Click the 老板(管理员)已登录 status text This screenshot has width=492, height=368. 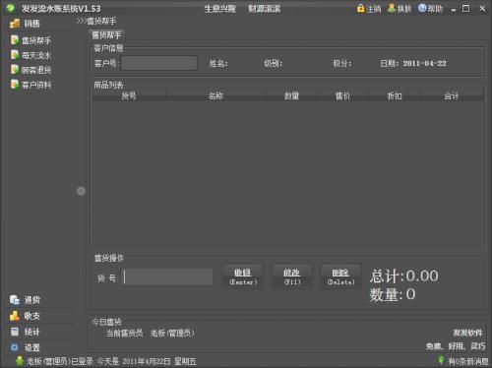point(60,361)
